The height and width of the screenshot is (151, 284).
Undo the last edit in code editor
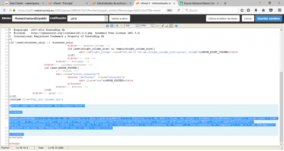117,26
